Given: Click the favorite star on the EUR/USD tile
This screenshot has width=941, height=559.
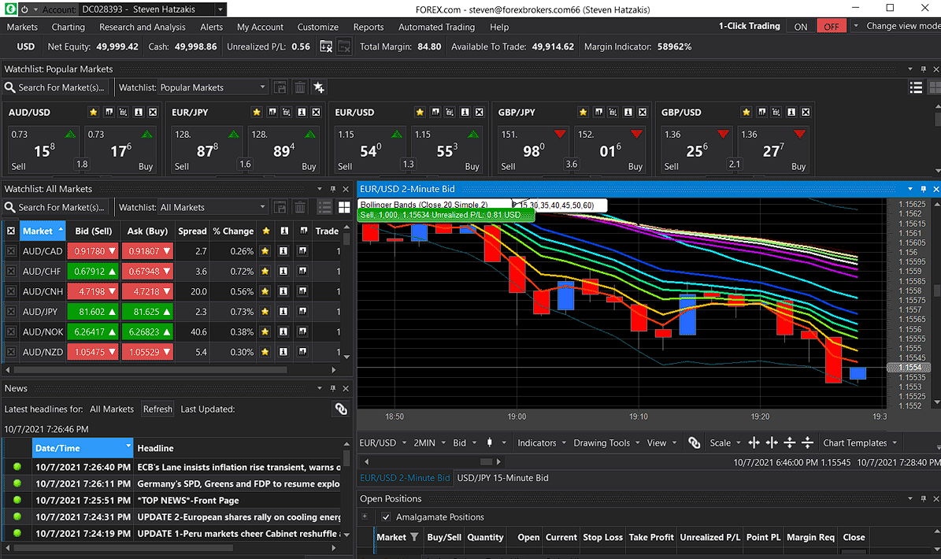Looking at the screenshot, I should (x=420, y=113).
